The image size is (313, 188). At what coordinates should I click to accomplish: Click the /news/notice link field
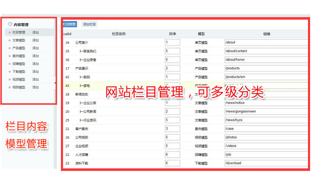(266, 103)
